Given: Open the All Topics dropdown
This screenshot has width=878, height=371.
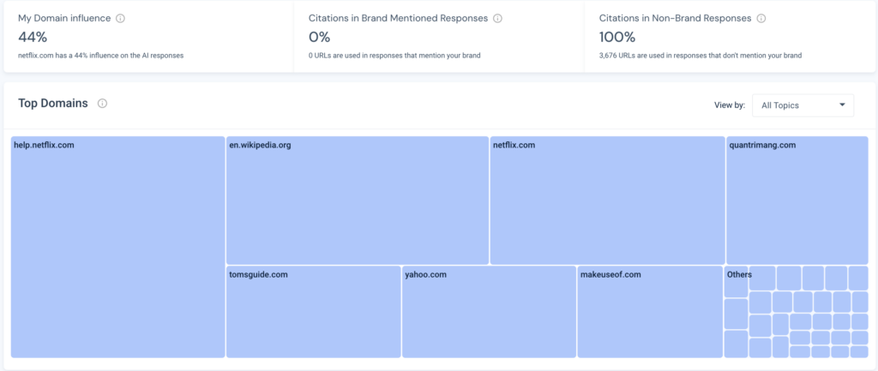Looking at the screenshot, I should click(802, 105).
